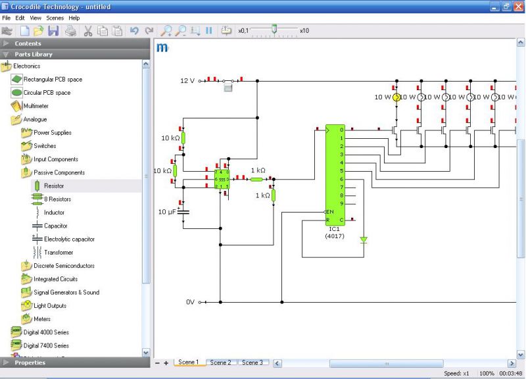Switch to the Scene 1 tab
This screenshot has width=526, height=379.
(189, 362)
